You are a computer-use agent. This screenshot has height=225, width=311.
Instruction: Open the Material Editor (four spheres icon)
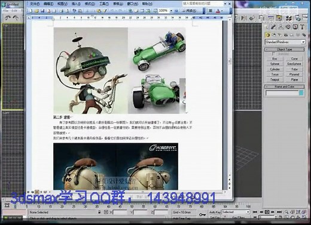(x=288, y=18)
